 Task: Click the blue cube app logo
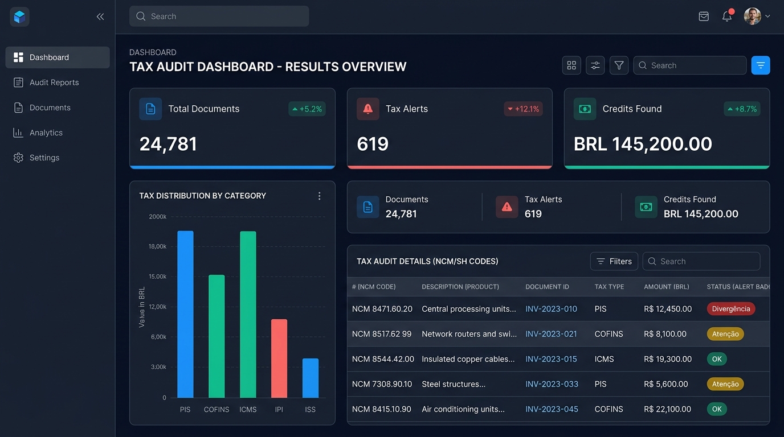pos(19,17)
